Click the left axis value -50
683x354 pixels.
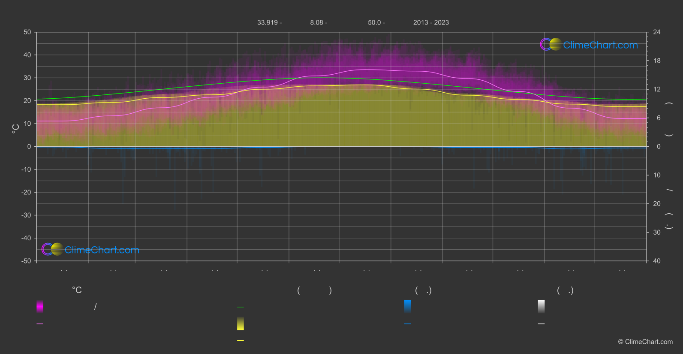pyautogui.click(x=26, y=261)
